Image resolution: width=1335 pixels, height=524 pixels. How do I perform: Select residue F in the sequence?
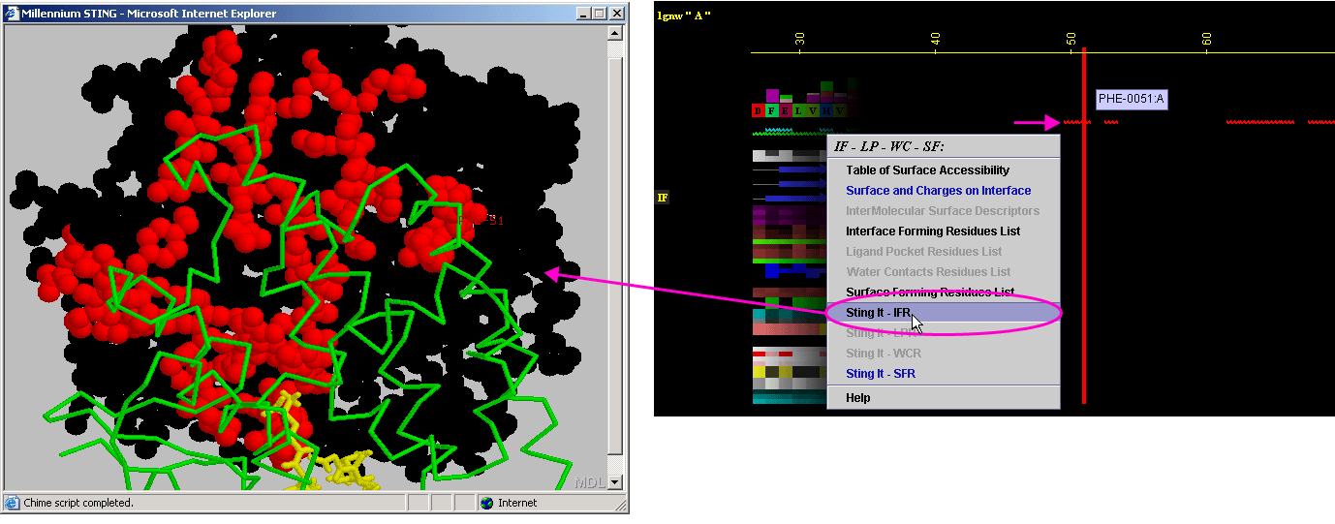[x=772, y=110]
